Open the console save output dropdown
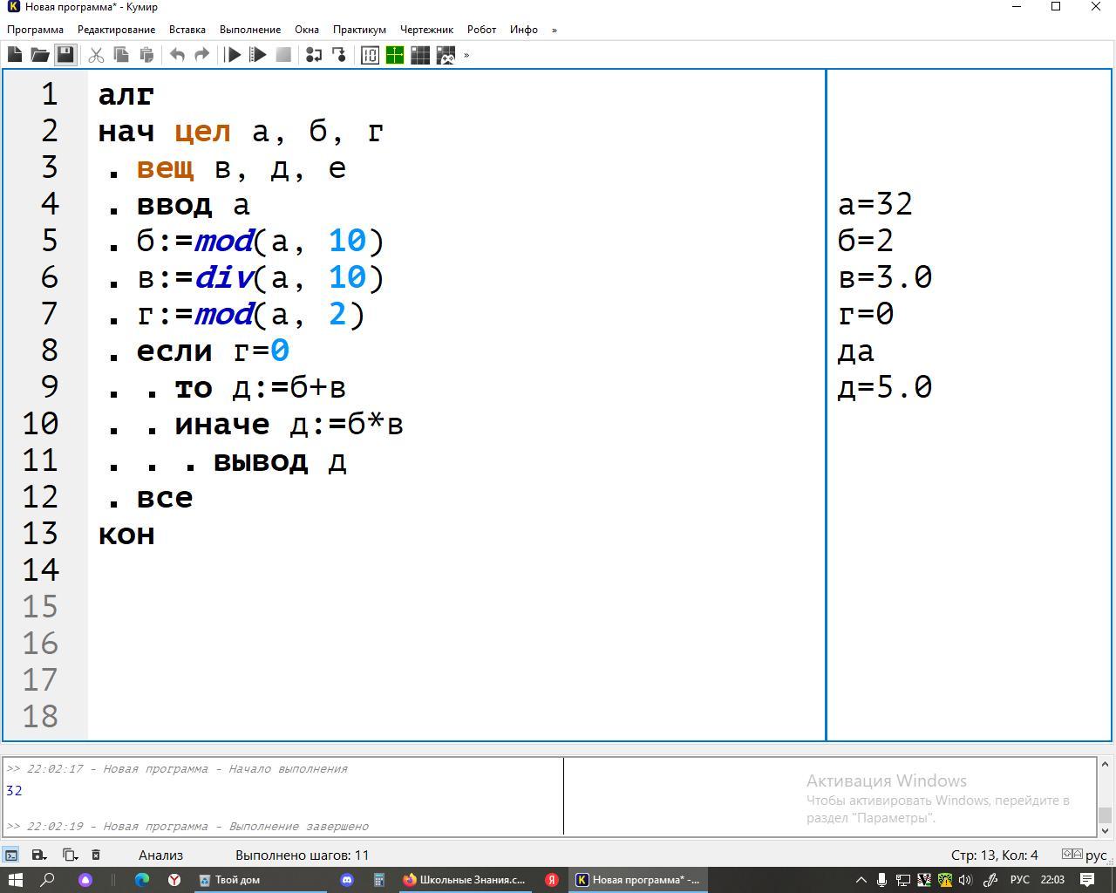The image size is (1116, 893). tap(39, 855)
